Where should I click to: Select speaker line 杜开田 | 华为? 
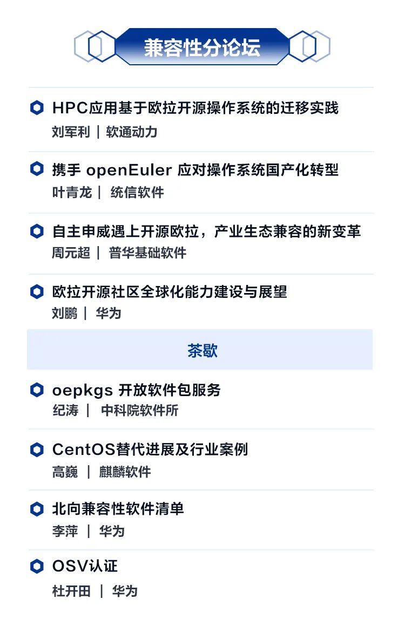[x=94, y=590]
